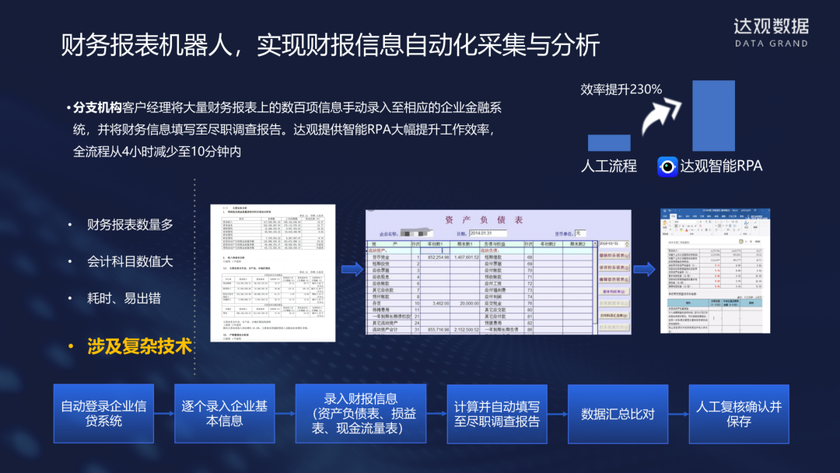Image resolution: width=840 pixels, height=473 pixels.
Task: Click the 达观智能RPA chart label
Action: point(721,166)
